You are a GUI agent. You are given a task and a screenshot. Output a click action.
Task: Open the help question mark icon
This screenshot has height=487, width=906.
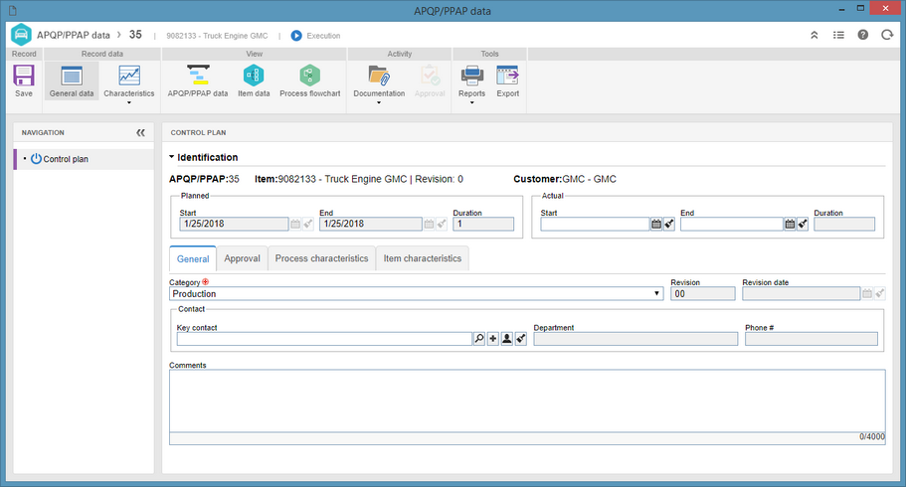pyautogui.click(x=862, y=35)
